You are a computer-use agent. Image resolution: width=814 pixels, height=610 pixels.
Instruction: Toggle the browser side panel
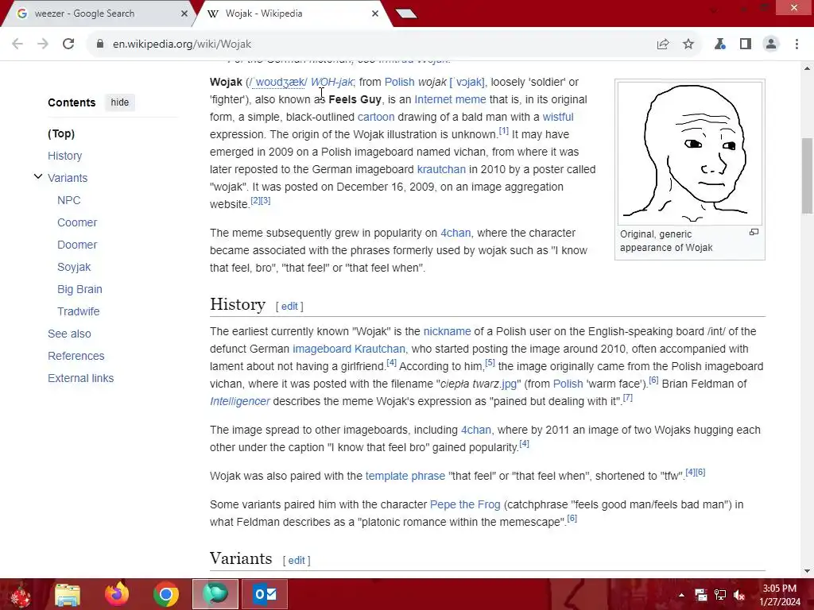point(746,44)
